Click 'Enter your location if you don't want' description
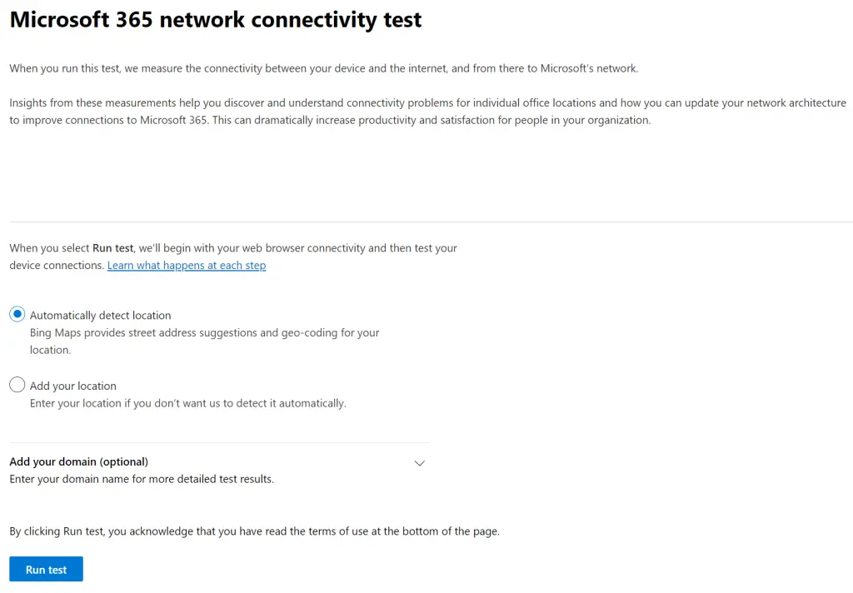Screen dimensions: 853x593 pos(187,404)
